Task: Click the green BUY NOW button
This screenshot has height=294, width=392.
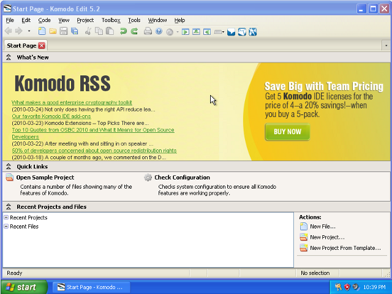Action: click(x=287, y=132)
